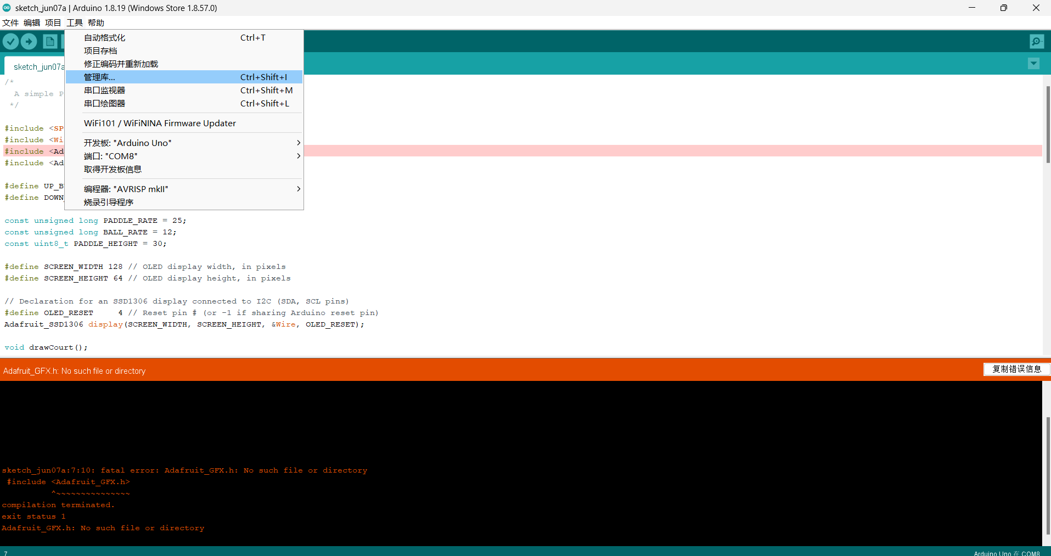Viewport: 1051px width, 556px height.
Task: Open the 文件 menu
Action: 10,23
